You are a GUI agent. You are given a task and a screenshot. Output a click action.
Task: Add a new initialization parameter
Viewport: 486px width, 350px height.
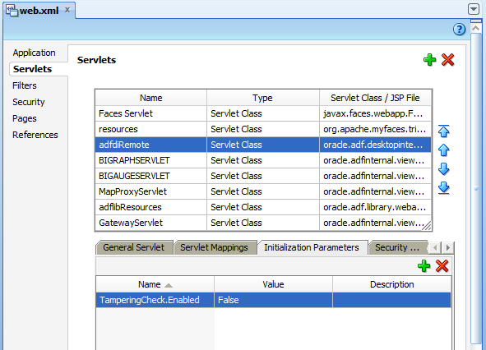424,266
